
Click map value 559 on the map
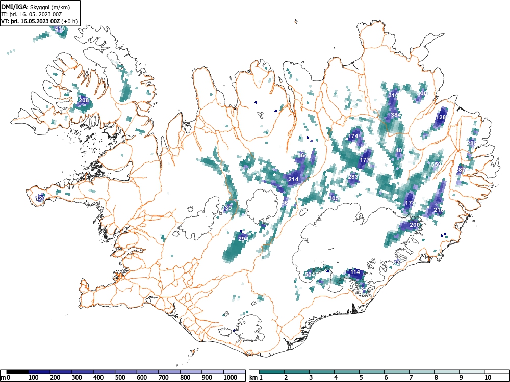[436, 165]
